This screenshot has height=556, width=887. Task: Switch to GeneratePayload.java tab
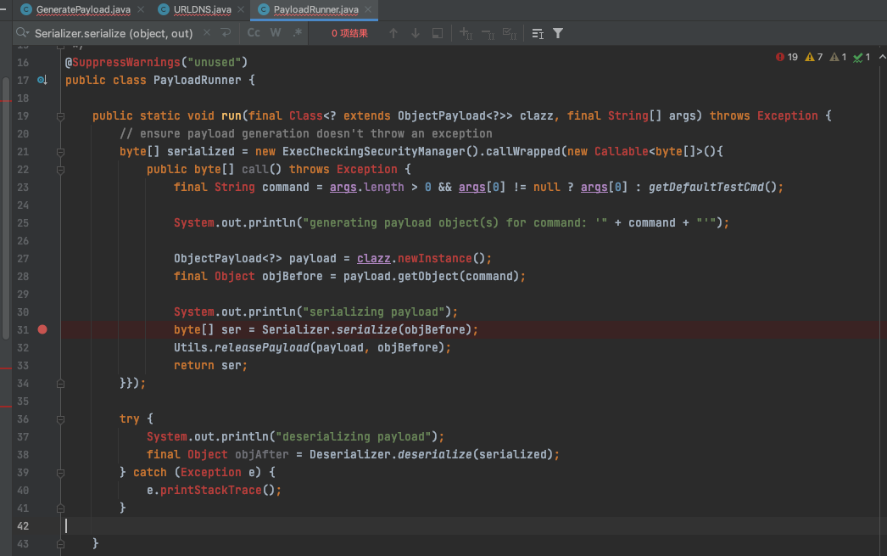pos(83,9)
